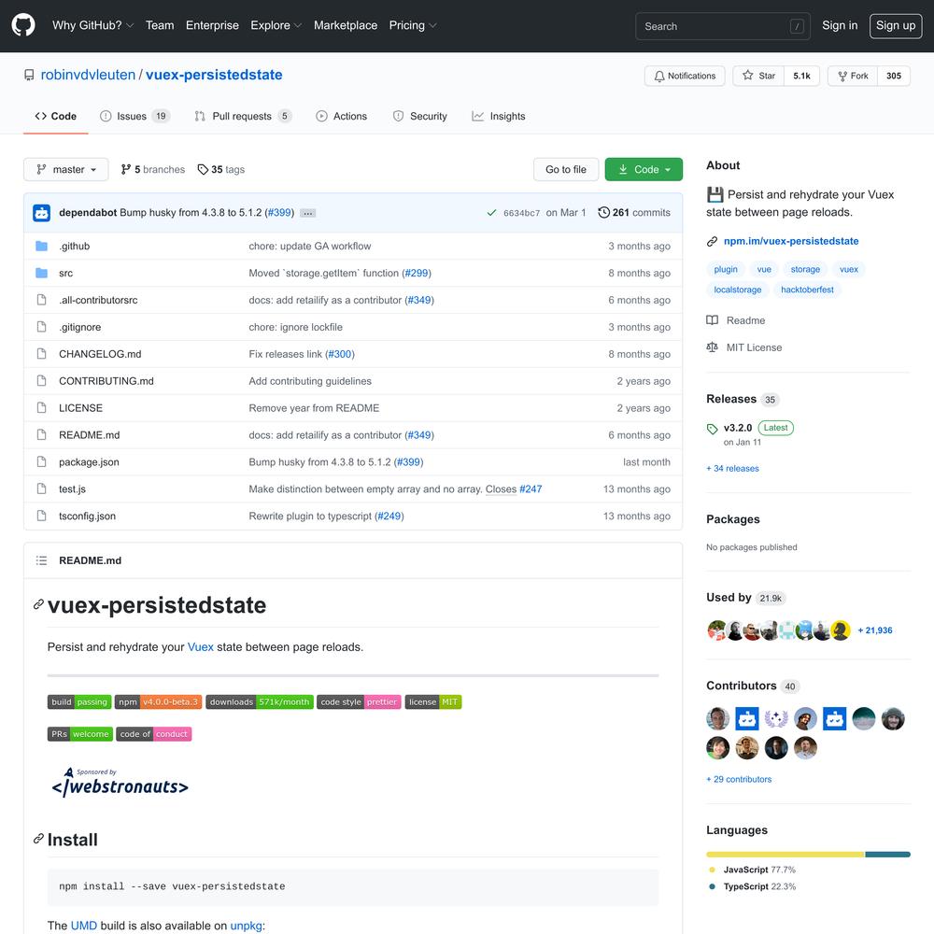Click the Enterprise navigation link
This screenshot has width=934, height=934.
coord(212,25)
